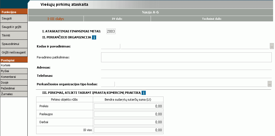This screenshot has height=136, width=275.
Task: Click the Iš viso total field
Action: 128,130
